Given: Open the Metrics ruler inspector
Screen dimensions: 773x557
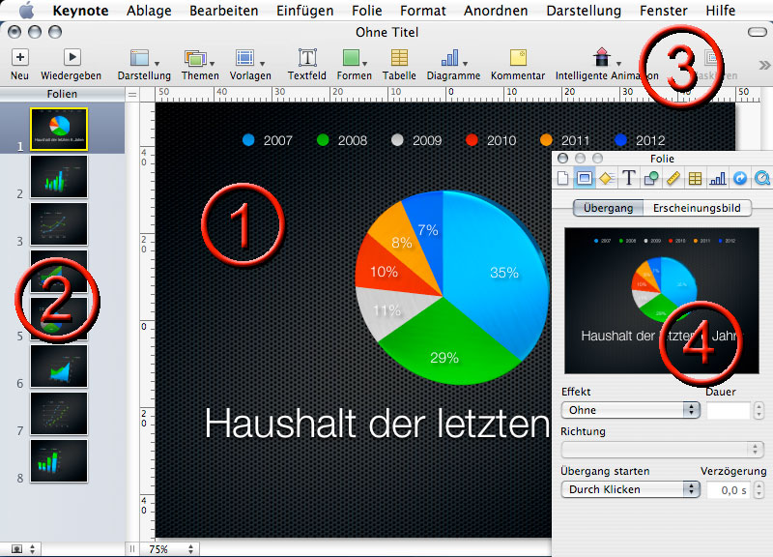Looking at the screenshot, I should 672,178.
